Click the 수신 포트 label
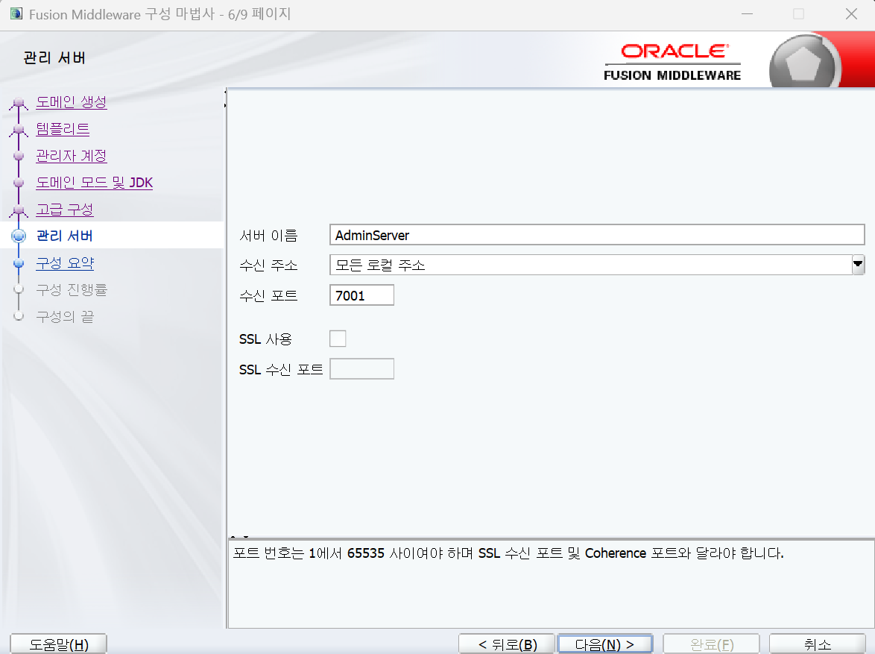Image resolution: width=875 pixels, height=654 pixels. [x=268, y=295]
